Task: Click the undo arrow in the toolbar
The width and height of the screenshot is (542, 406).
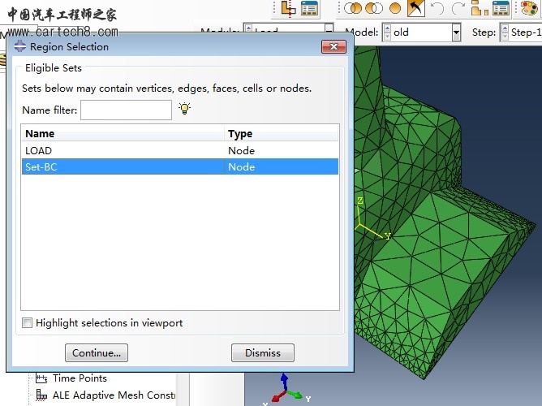Action: (x=437, y=8)
